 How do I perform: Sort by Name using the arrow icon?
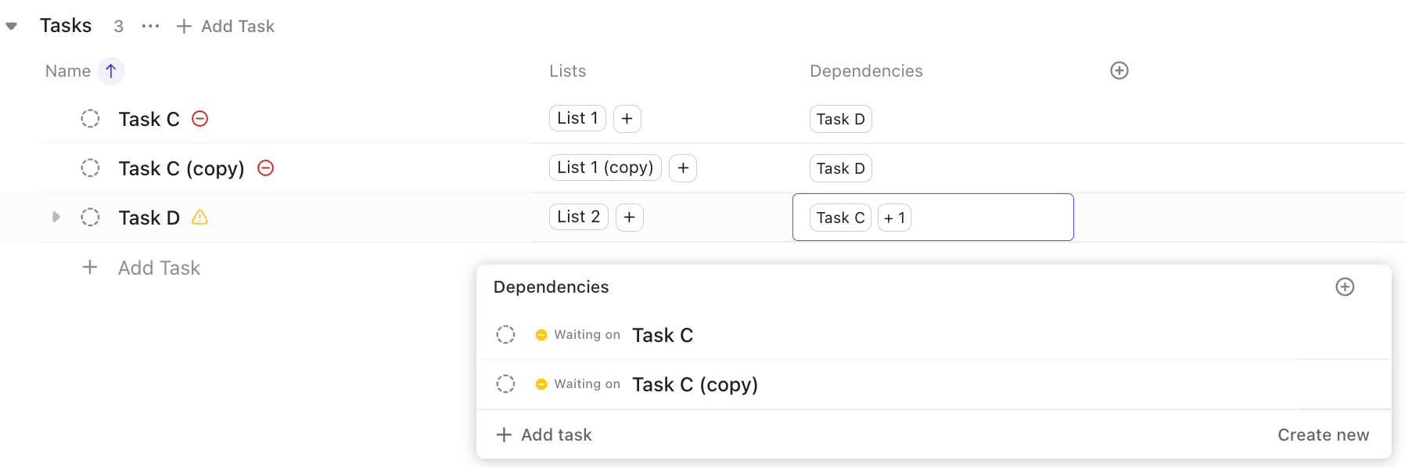pos(111,71)
